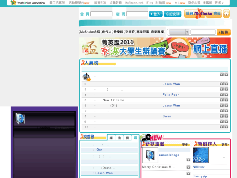
Task: Add rank 4 Felix Poon song to playlist
Action: [226, 94]
